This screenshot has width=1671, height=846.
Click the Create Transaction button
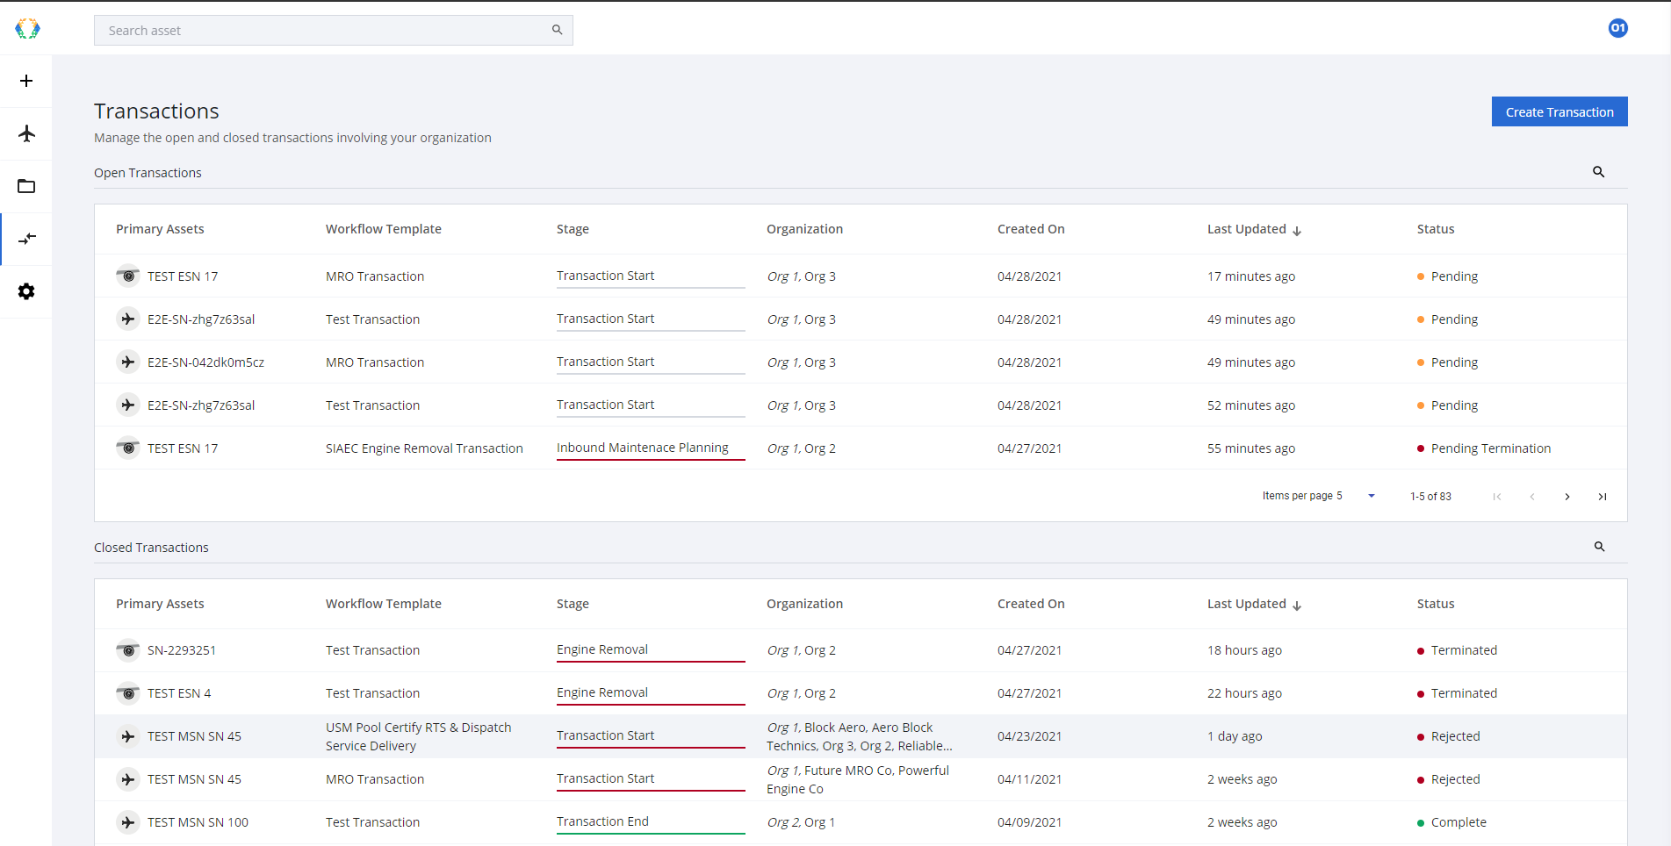click(1559, 111)
